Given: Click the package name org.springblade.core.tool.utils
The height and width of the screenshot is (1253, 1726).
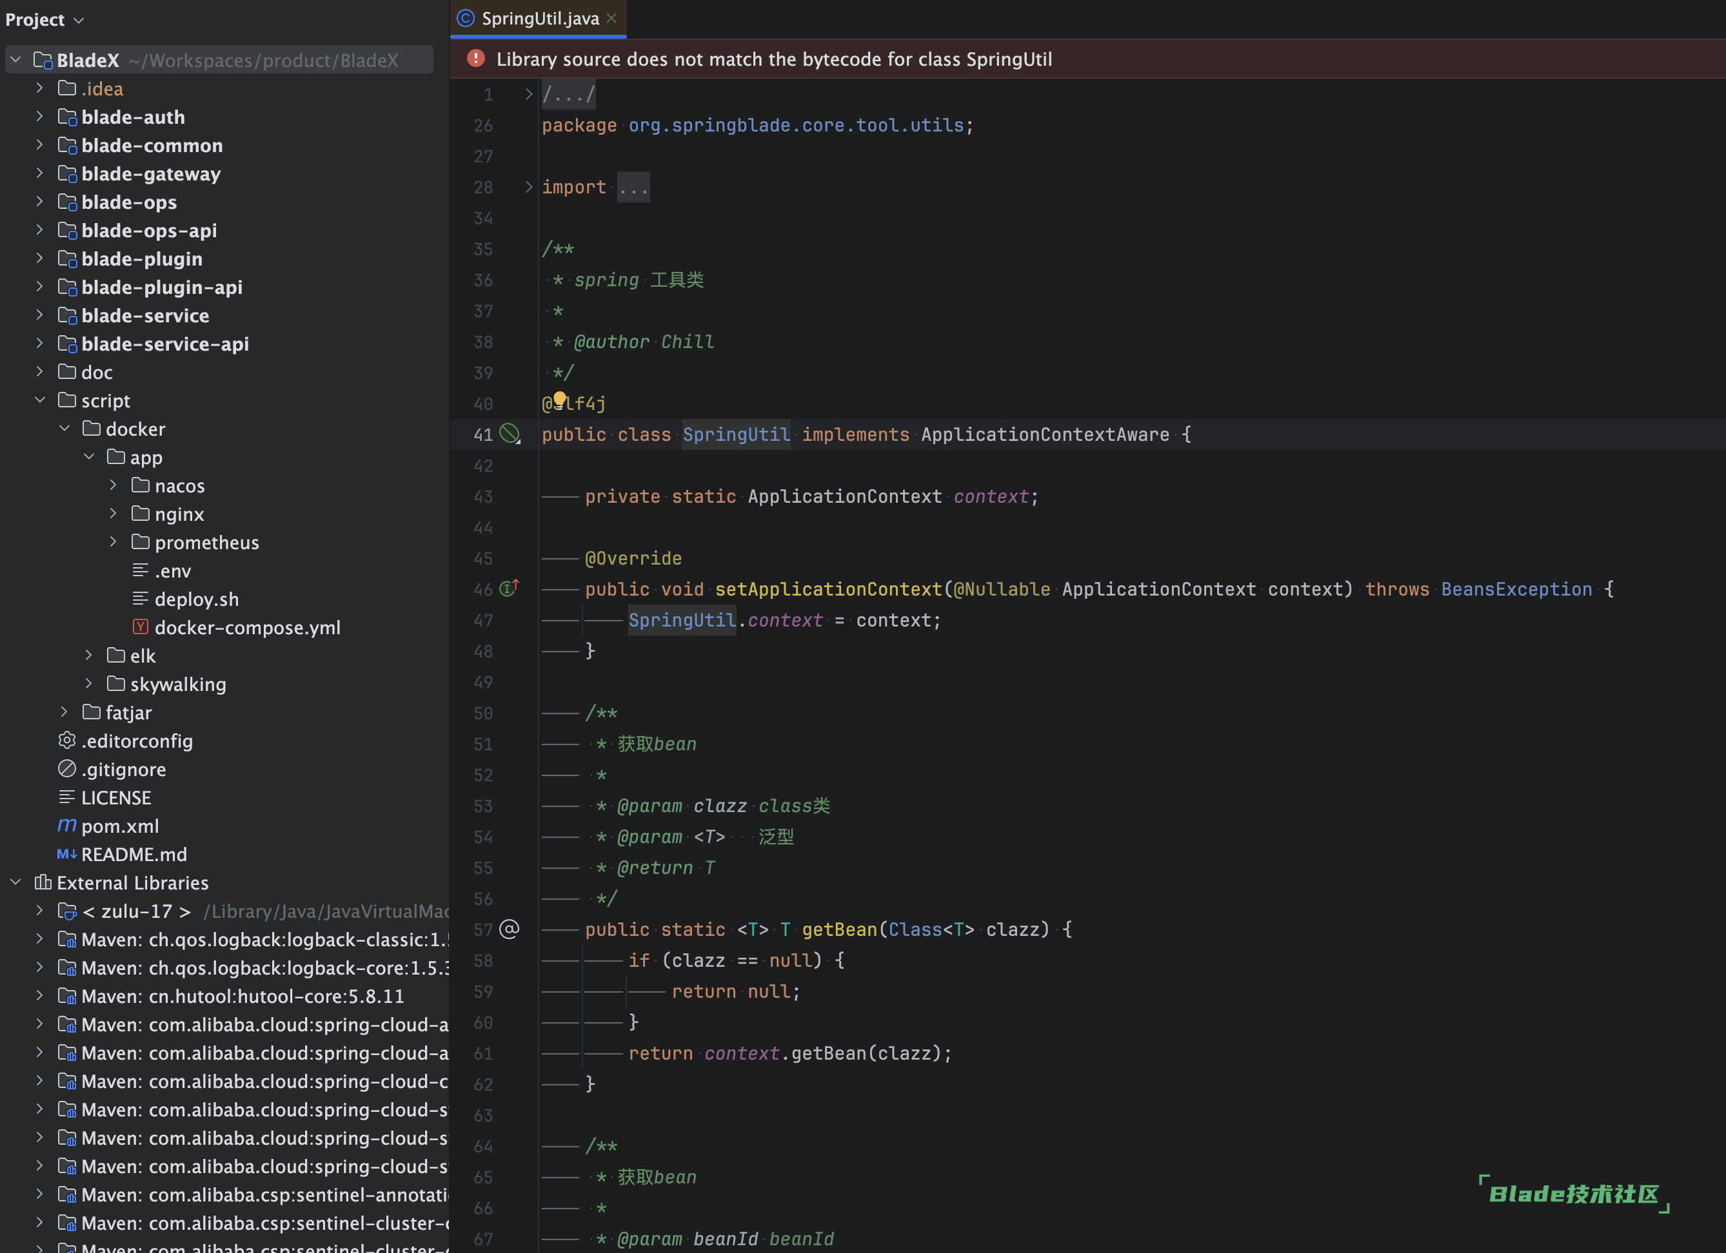Looking at the screenshot, I should point(796,126).
